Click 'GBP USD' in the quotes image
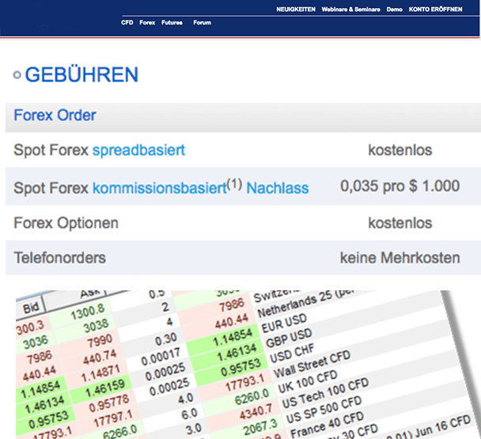Viewport: 481px width, 439px height. (289, 338)
